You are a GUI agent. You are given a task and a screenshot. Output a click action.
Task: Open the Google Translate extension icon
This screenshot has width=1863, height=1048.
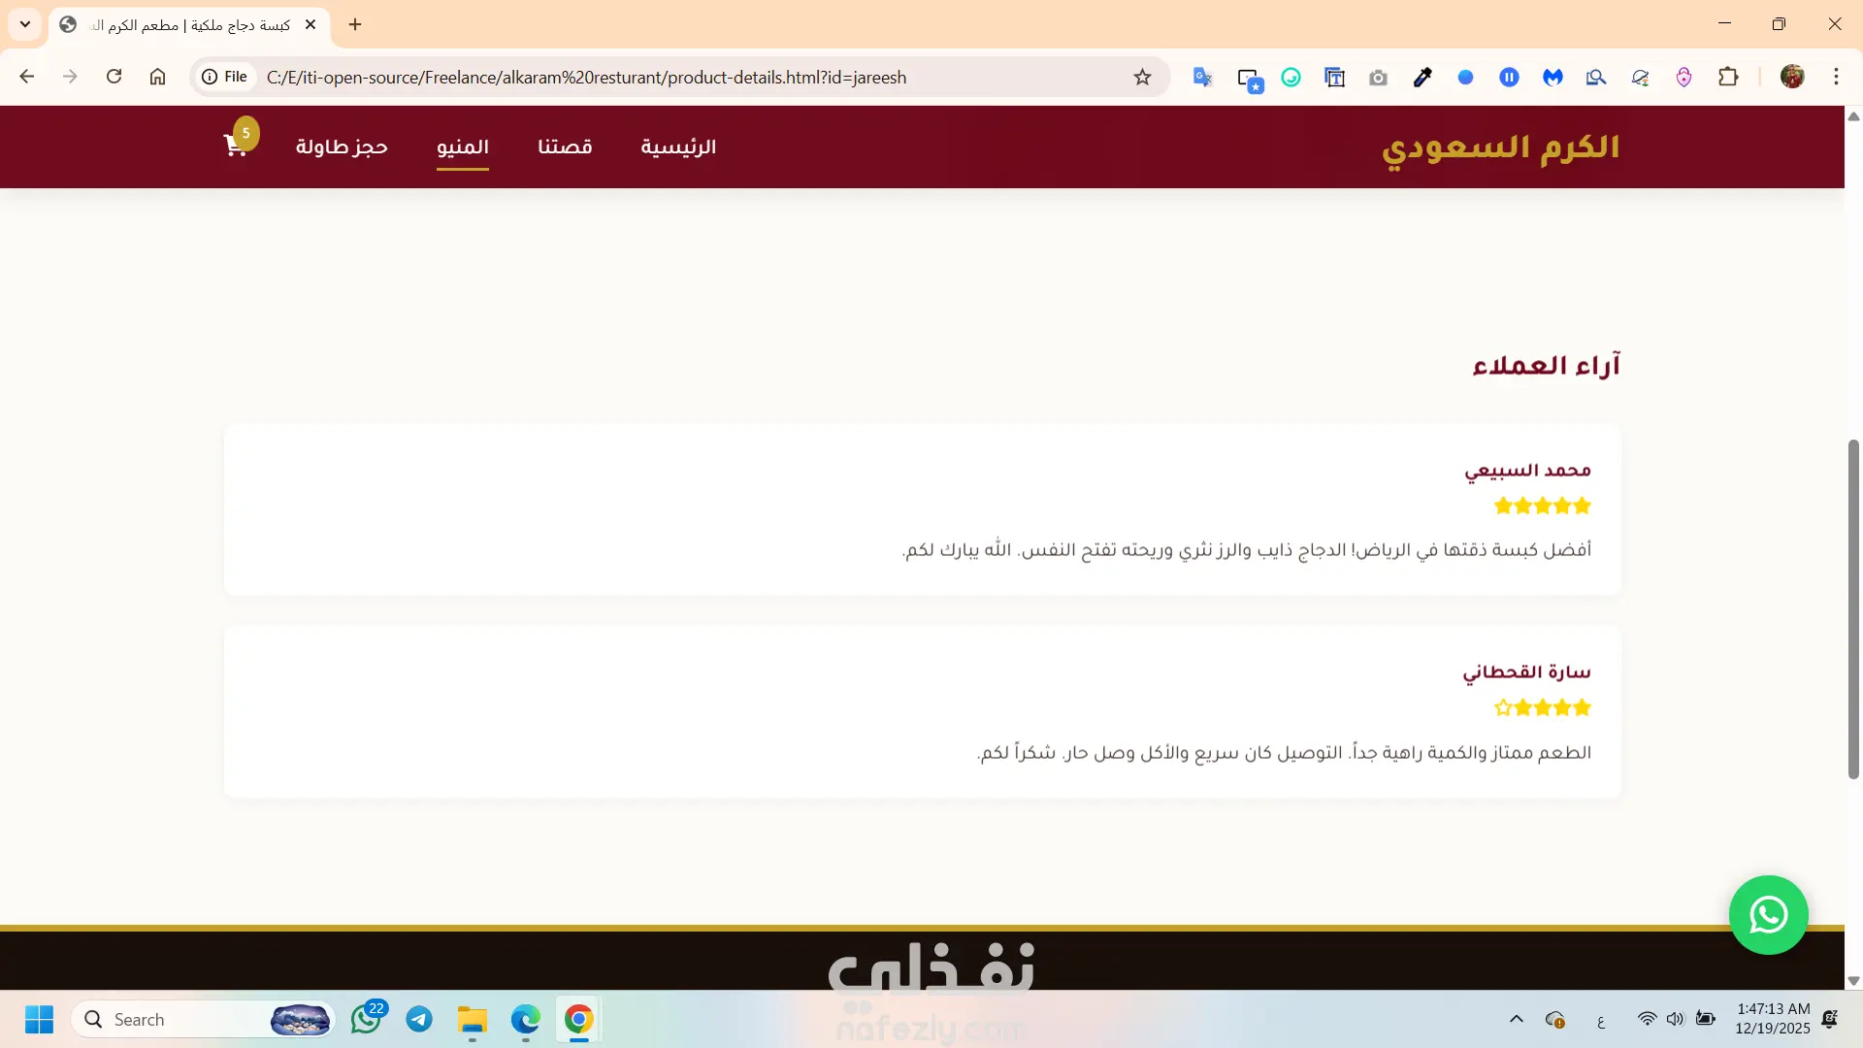click(1202, 78)
